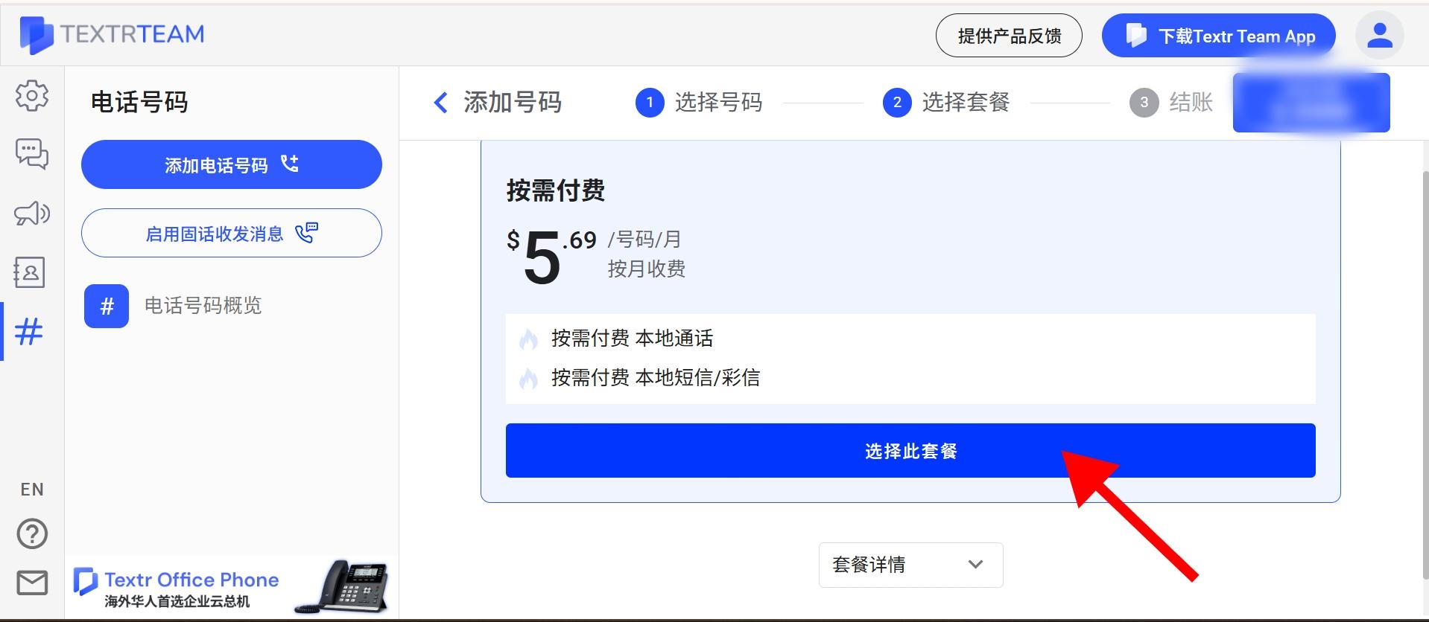The image size is (1429, 622).
Task: Click the # icon next to 电话号码概览
Action: click(106, 305)
